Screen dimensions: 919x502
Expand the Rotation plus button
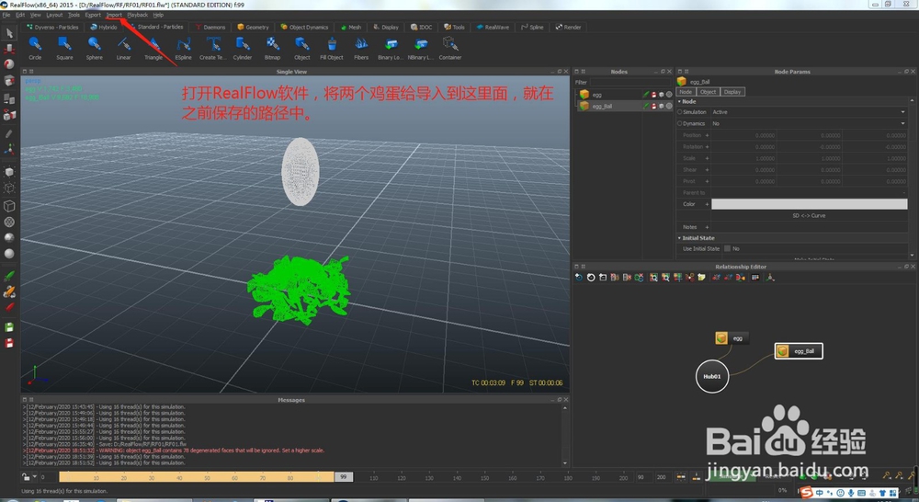pyautogui.click(x=708, y=147)
